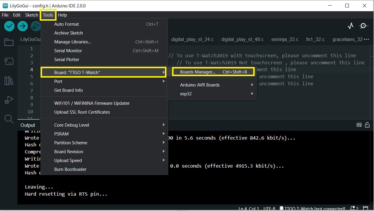
Task: Toggle the bottom panel icon in status bar
Action: pos(366,208)
